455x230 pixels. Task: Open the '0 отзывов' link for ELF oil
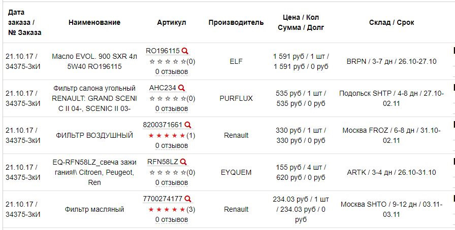click(x=172, y=71)
